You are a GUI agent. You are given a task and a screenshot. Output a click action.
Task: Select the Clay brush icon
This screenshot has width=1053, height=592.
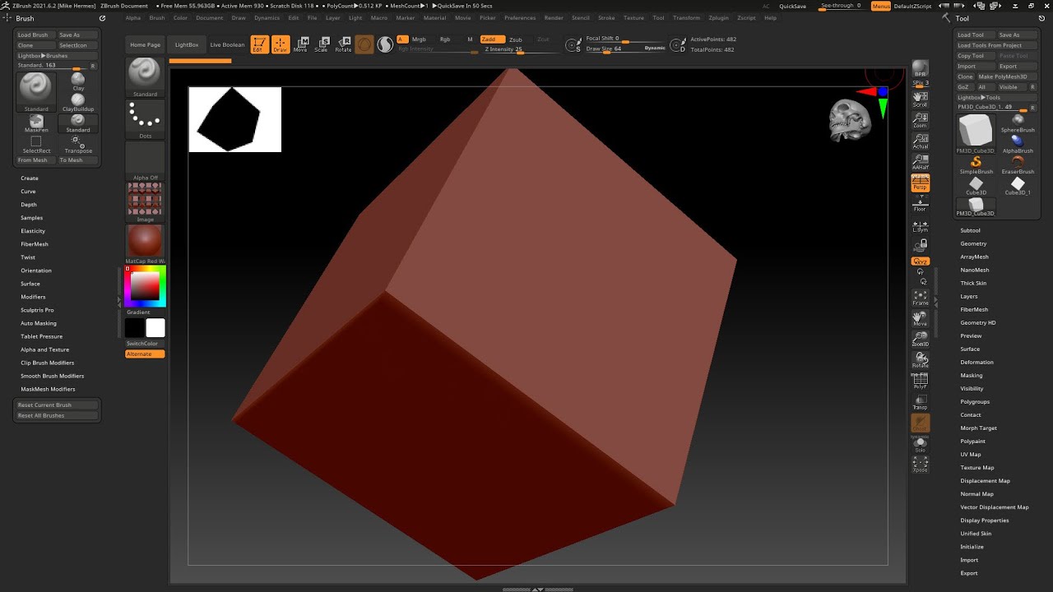pos(78,81)
